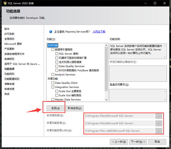Click the feature list scrollbar thumb

[106, 69]
